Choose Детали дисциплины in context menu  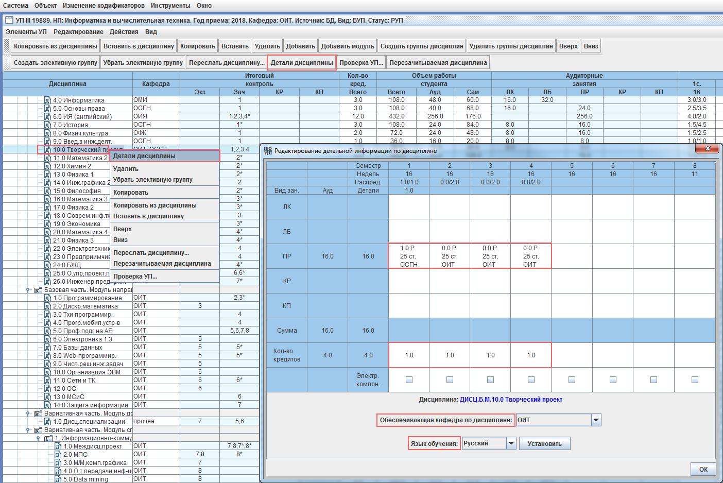165,156
